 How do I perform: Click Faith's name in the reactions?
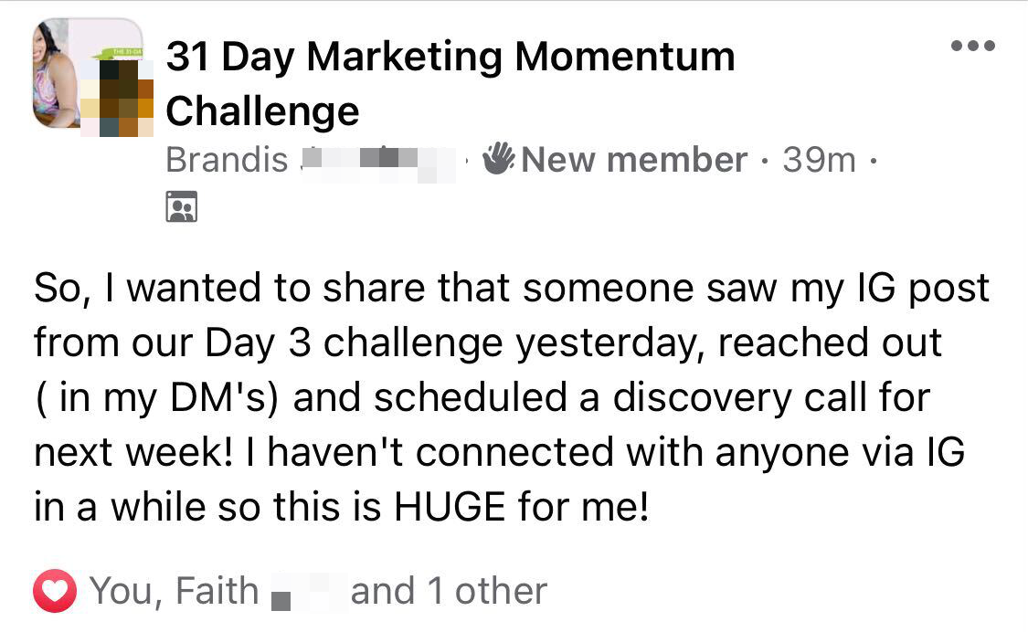[x=217, y=592]
